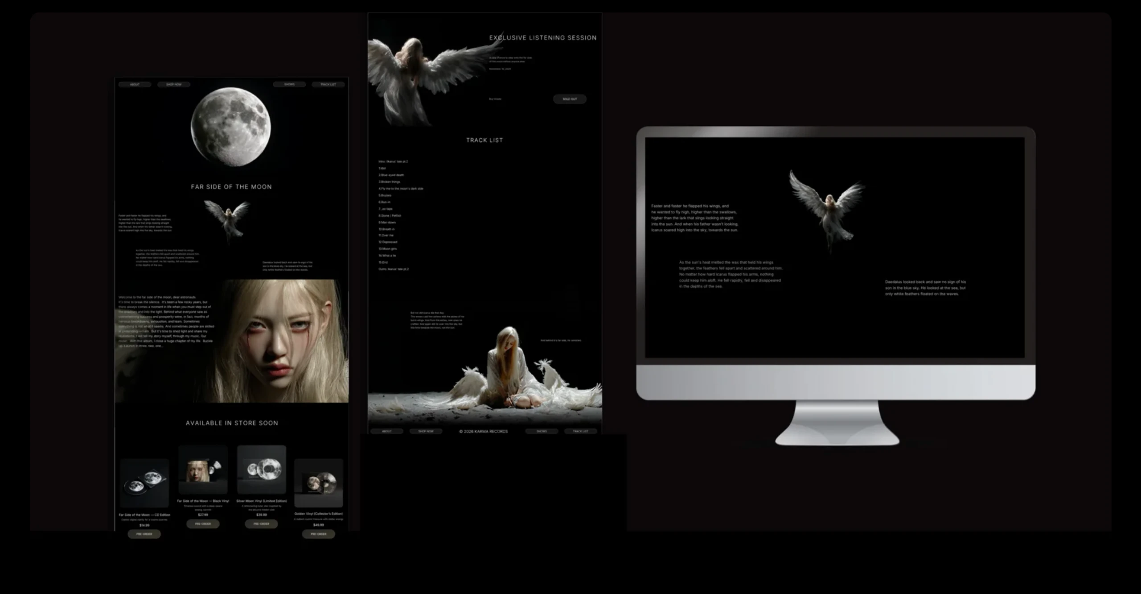Click the moon image above the album title
Screen dimensions: 1141x594
[230, 128]
